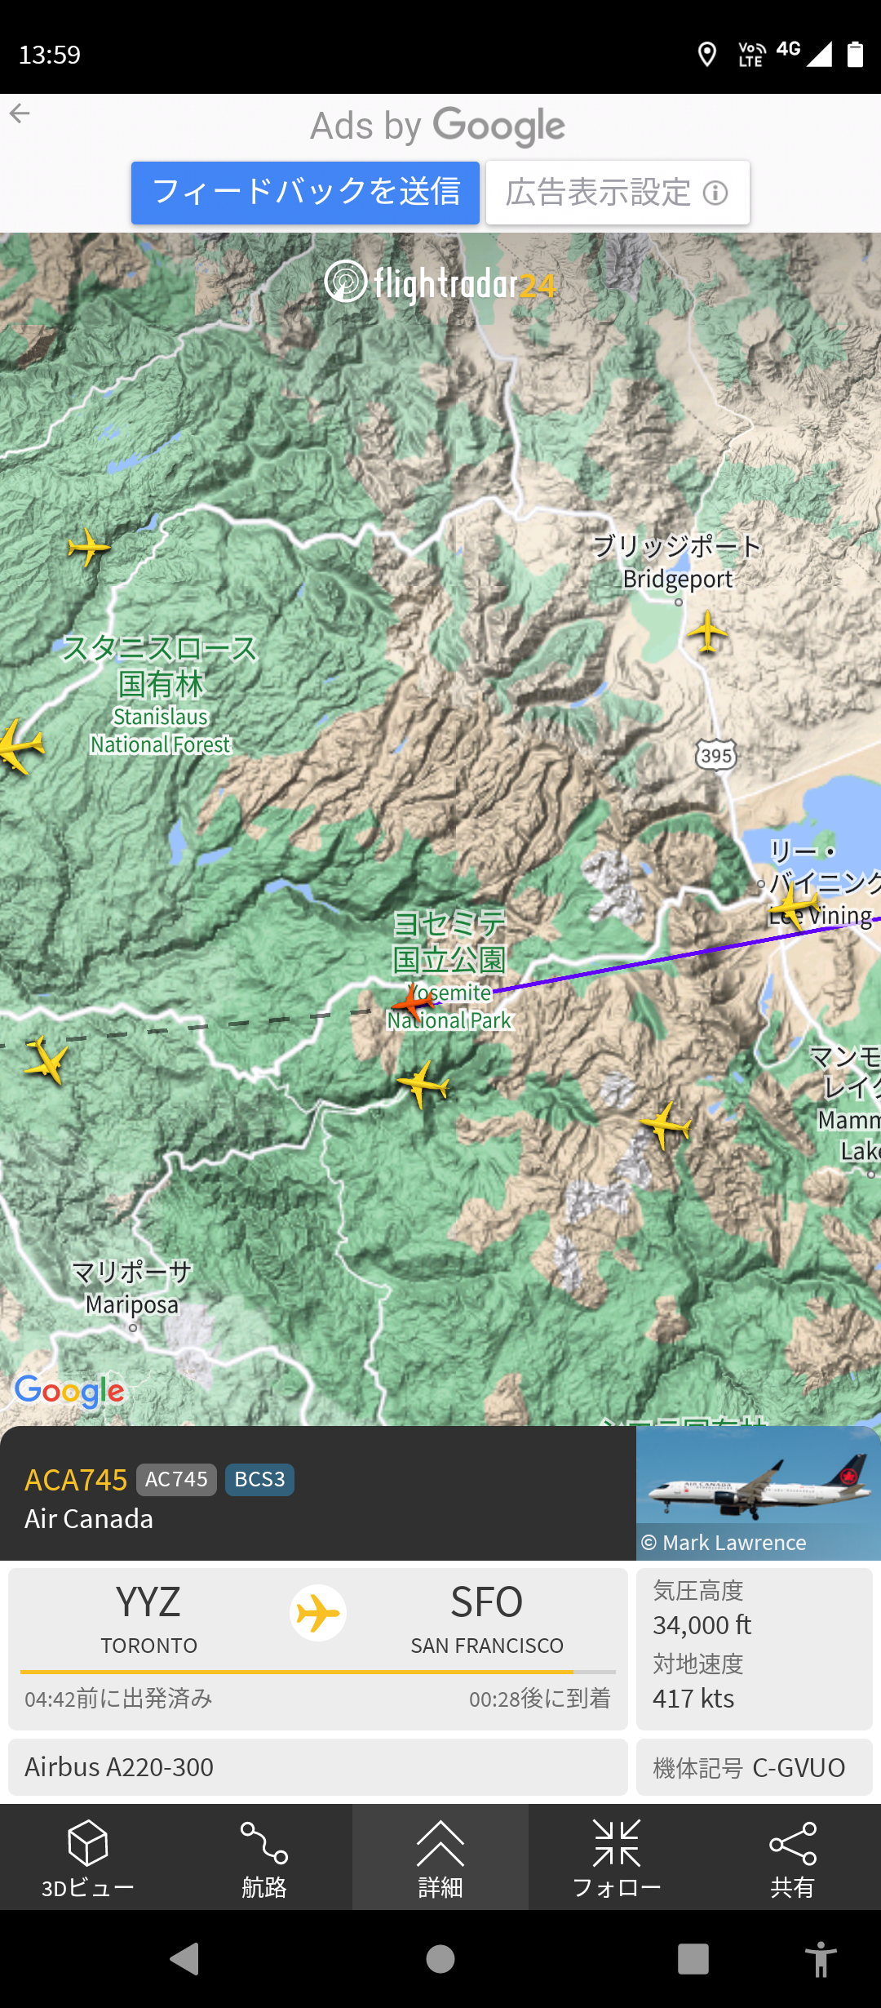Select the selected red ACA745 aircraft
881x2008 pixels.
click(414, 1001)
